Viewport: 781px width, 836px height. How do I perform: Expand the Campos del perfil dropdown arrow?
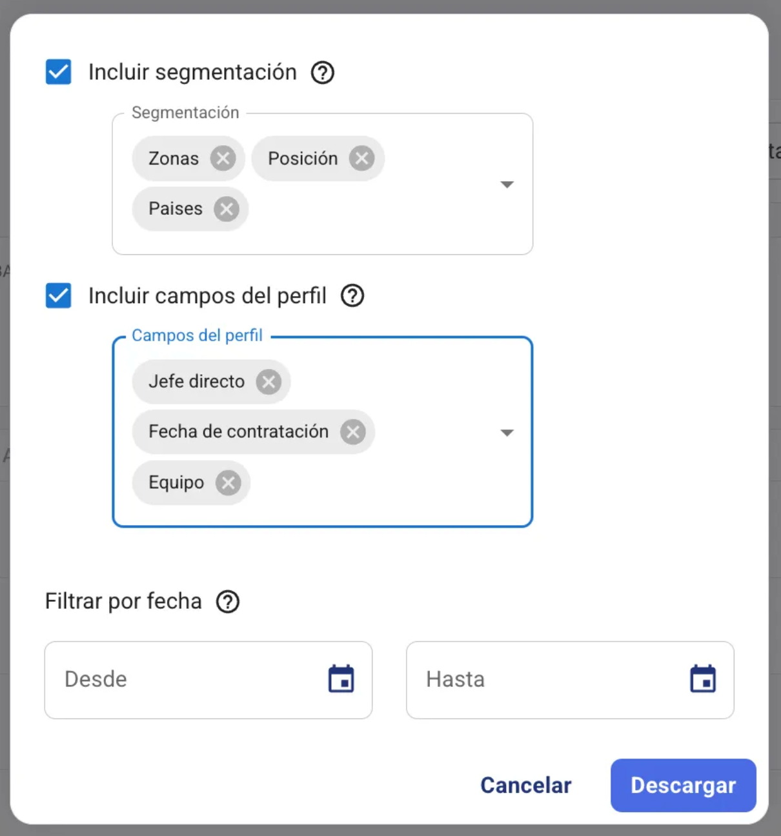coord(507,432)
